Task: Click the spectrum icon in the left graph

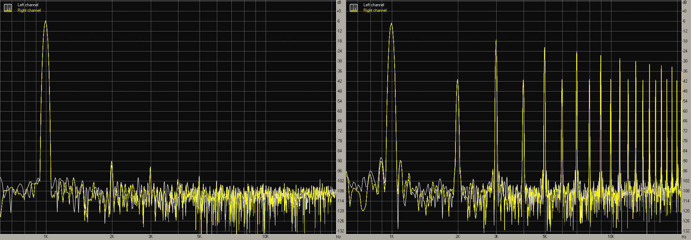Action: click(8, 8)
